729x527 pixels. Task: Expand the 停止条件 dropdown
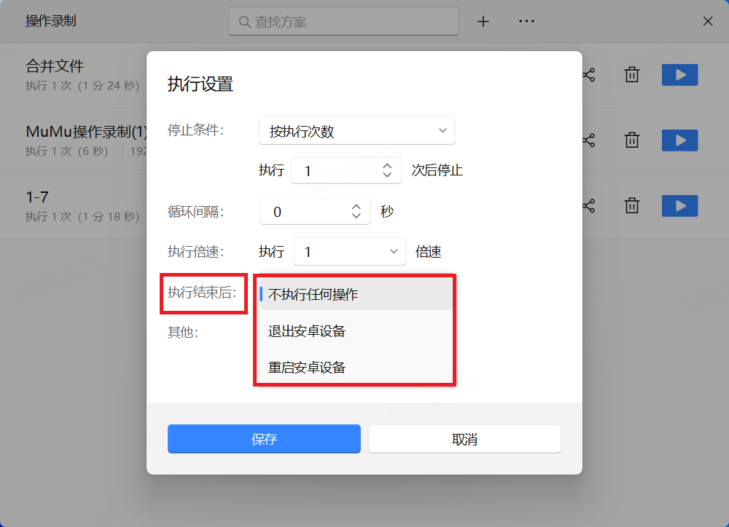(x=357, y=131)
